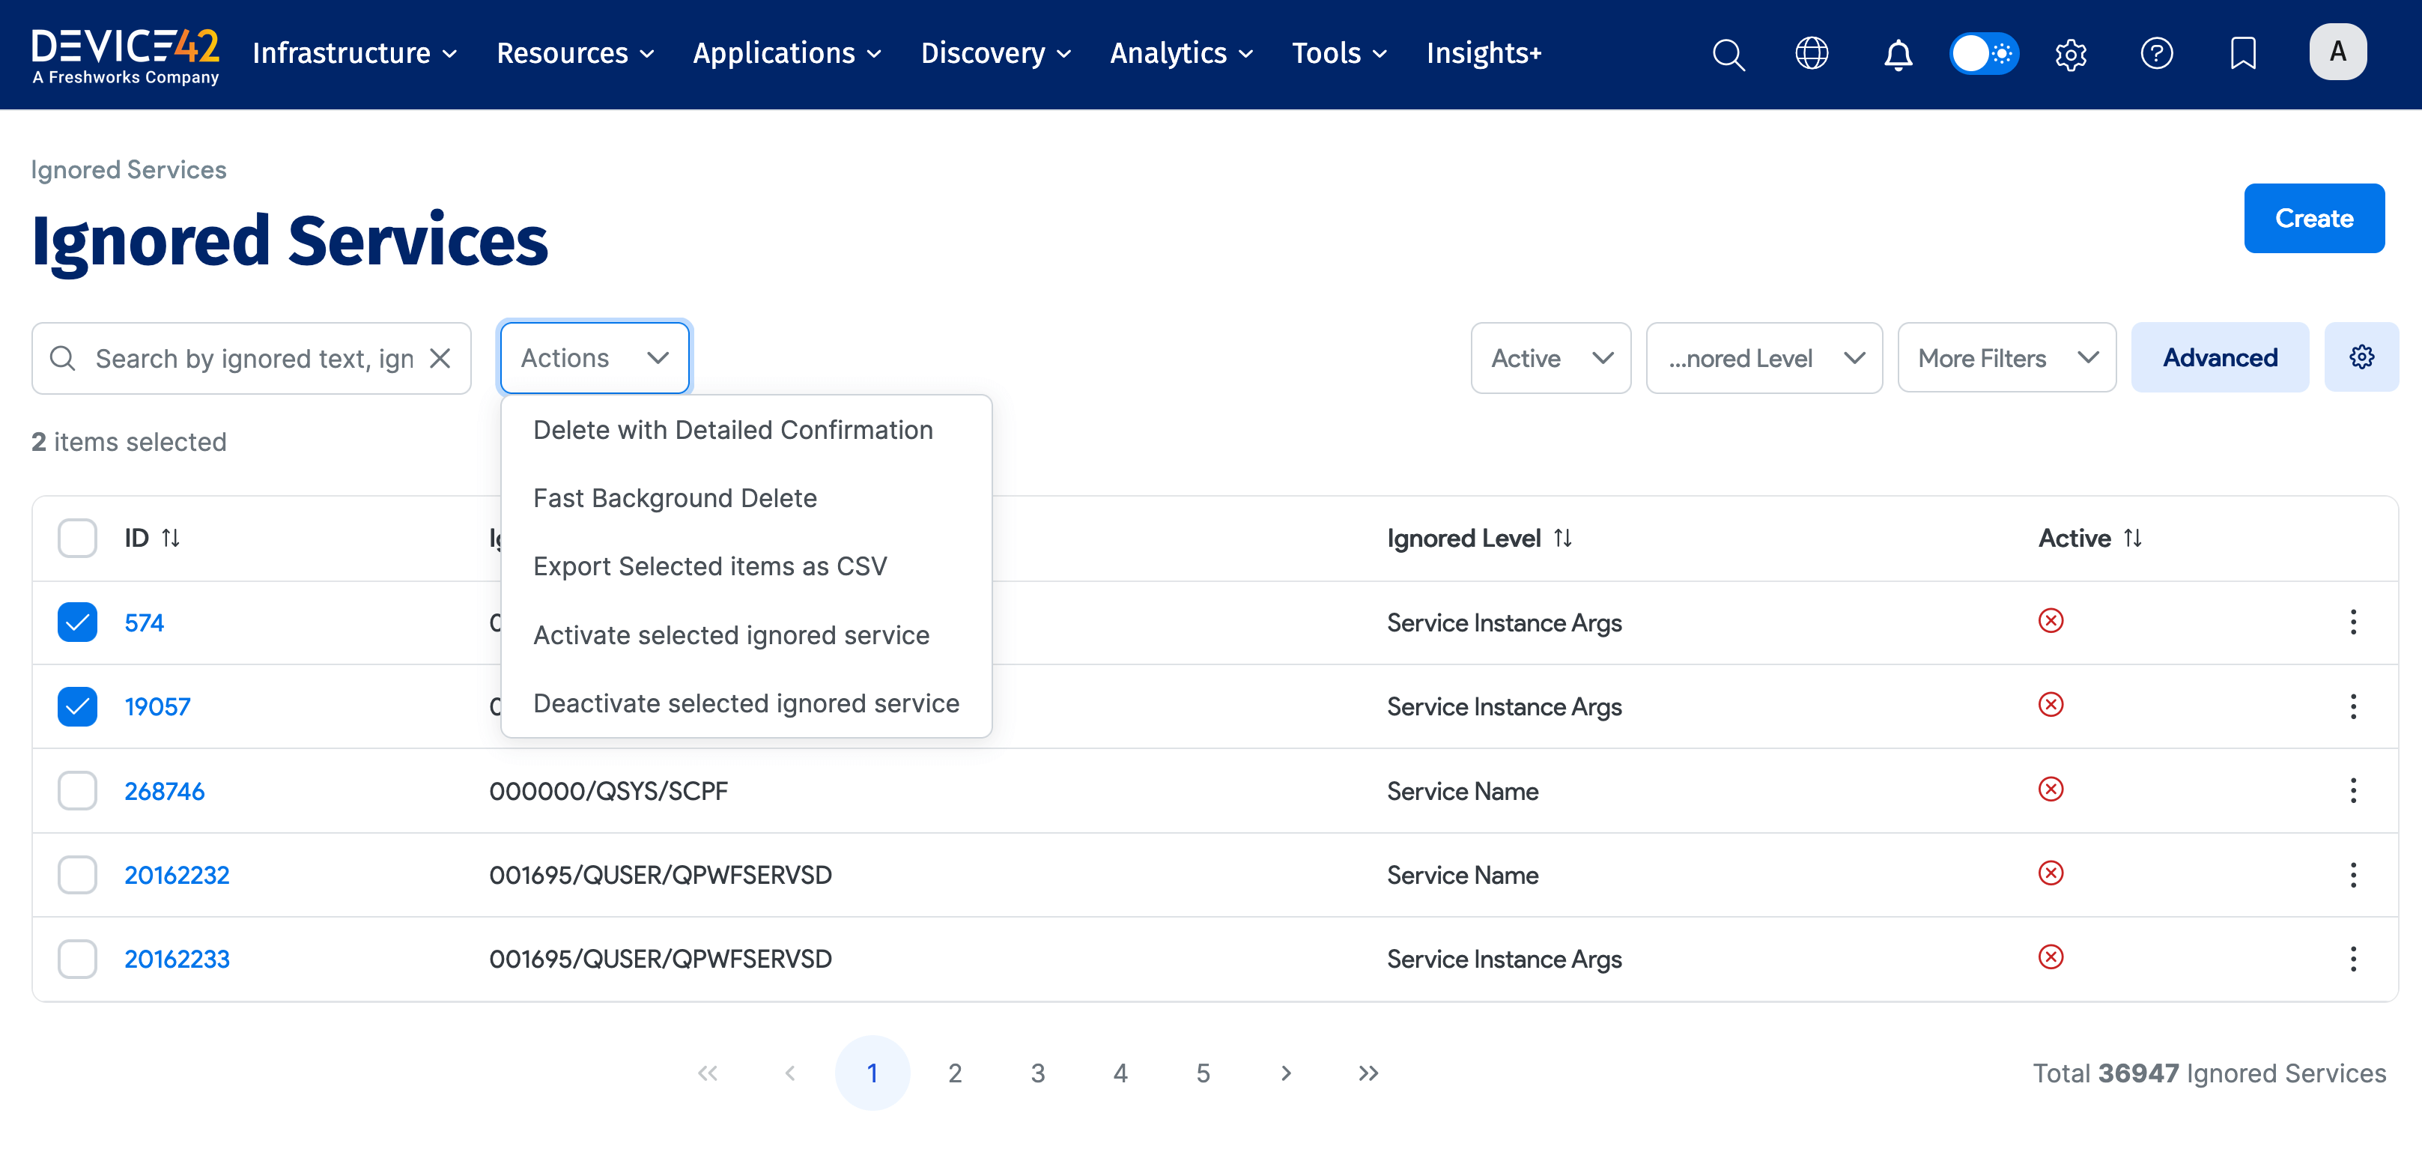Expand the Active filter dropdown

(1550, 358)
